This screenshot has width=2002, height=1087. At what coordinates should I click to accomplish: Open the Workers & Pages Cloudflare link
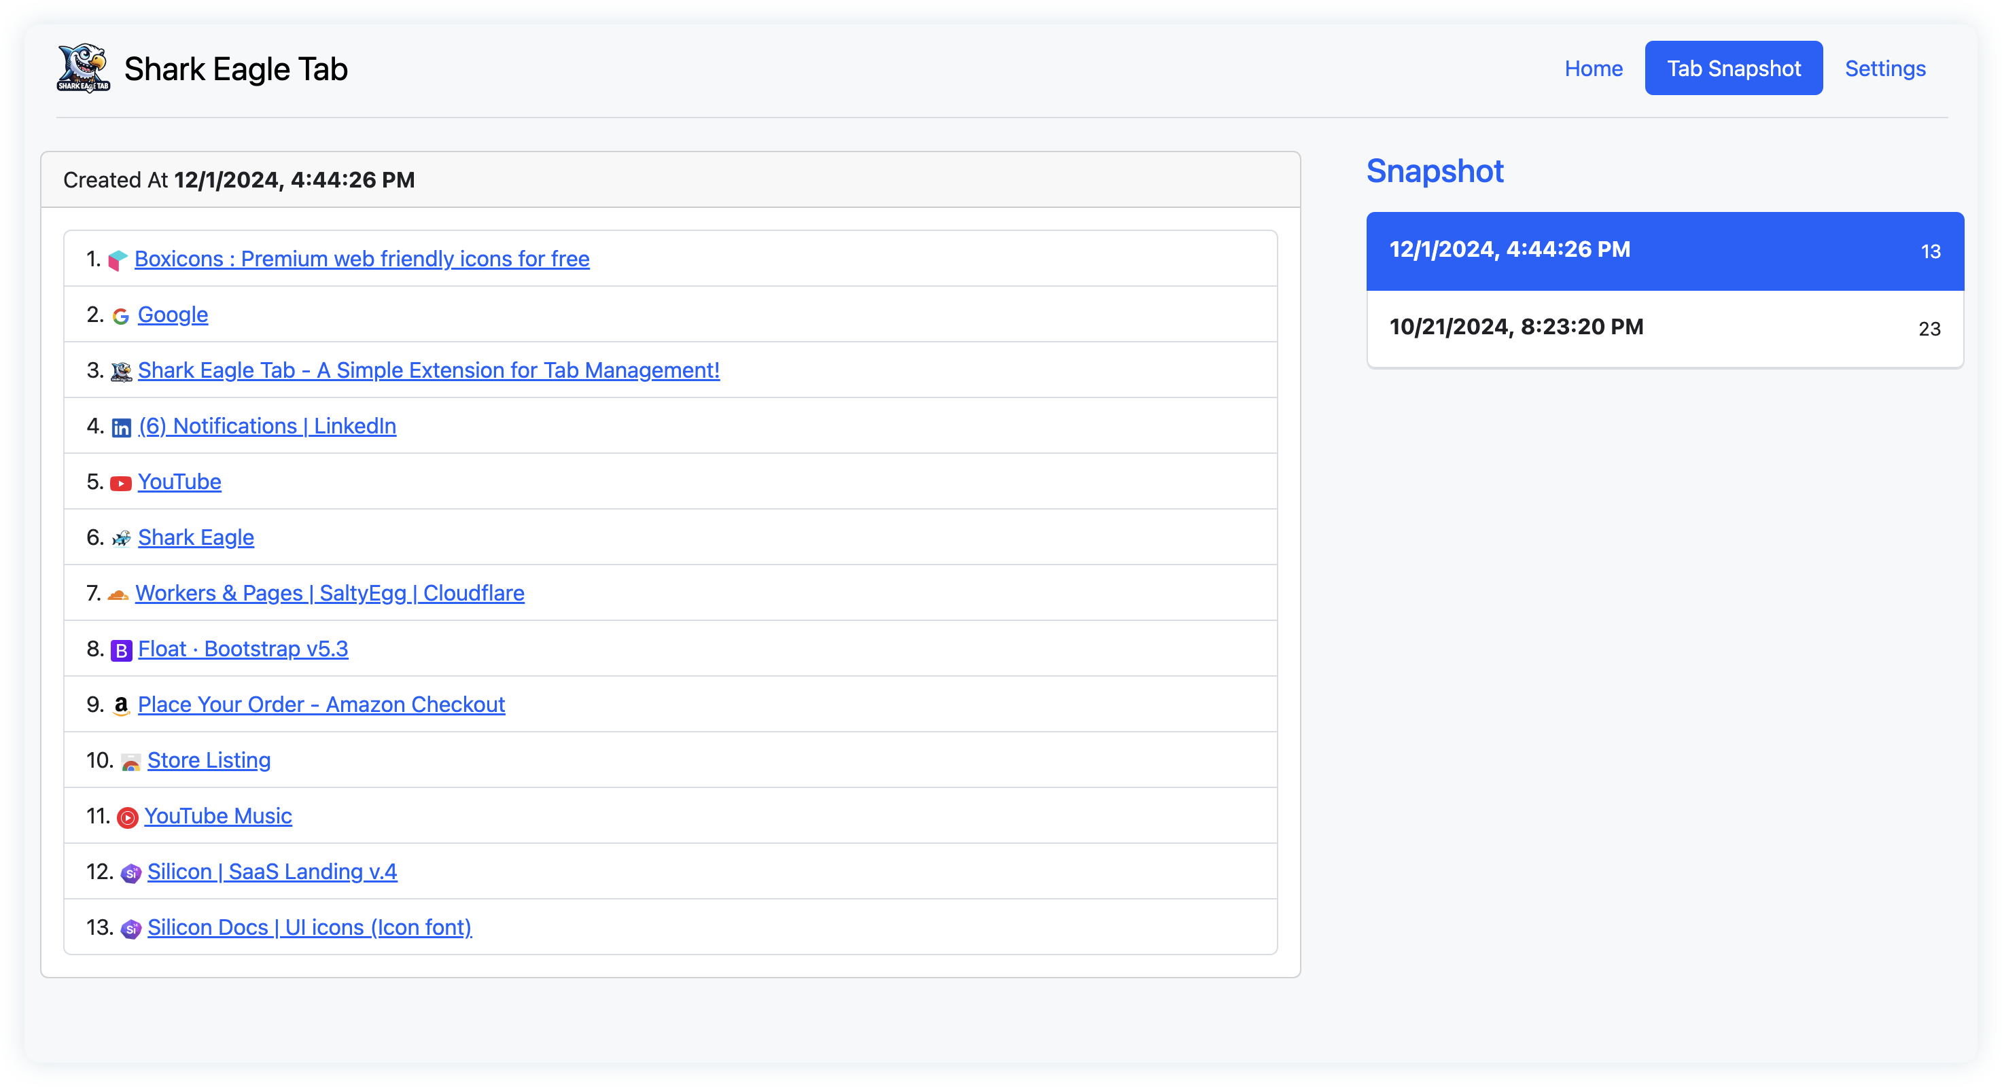(330, 594)
